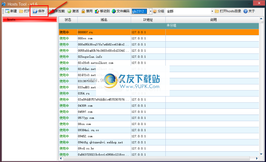This screenshot has height=162, width=266.
Task: Save the hosts file with 保存
Action: coord(39,11)
